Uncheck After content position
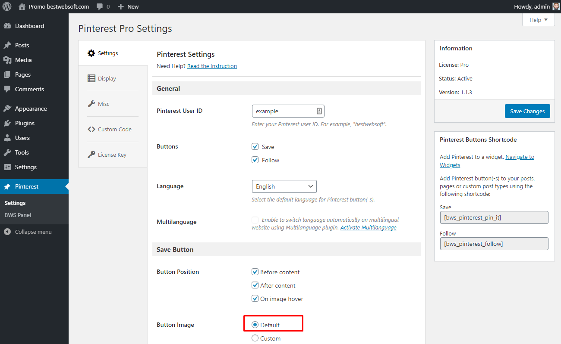Viewport: 561px width, 344px height. click(255, 285)
